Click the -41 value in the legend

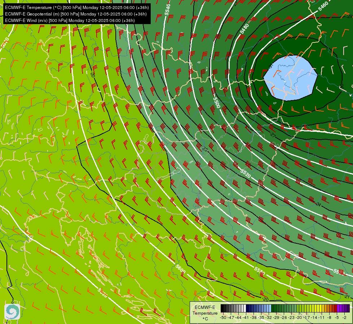pyautogui.click(x=246, y=318)
